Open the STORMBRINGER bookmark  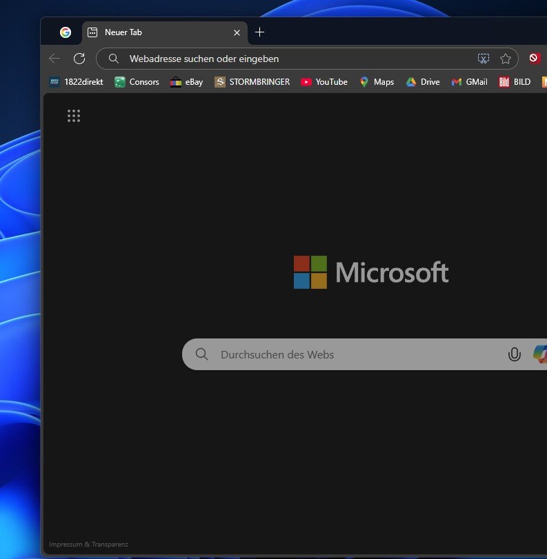coord(252,82)
